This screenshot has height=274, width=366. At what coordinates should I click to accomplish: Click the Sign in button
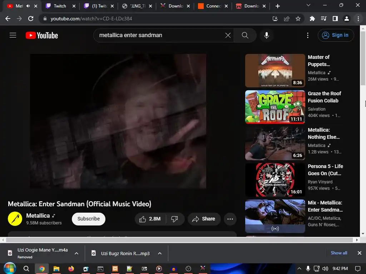336,35
